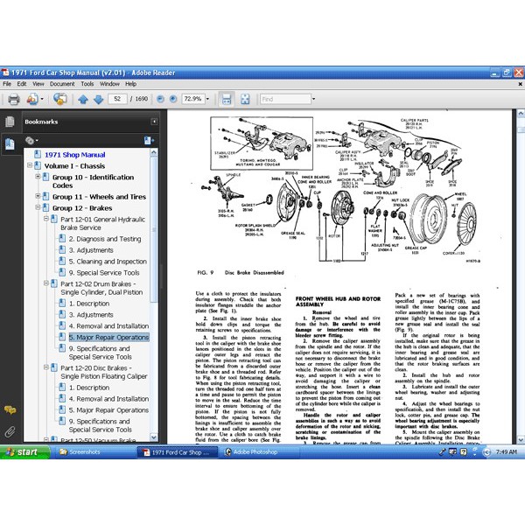Expand Group 11 - Wheels and Tires bookmark
Viewport: 525px width, 525px height.
tap(38, 196)
